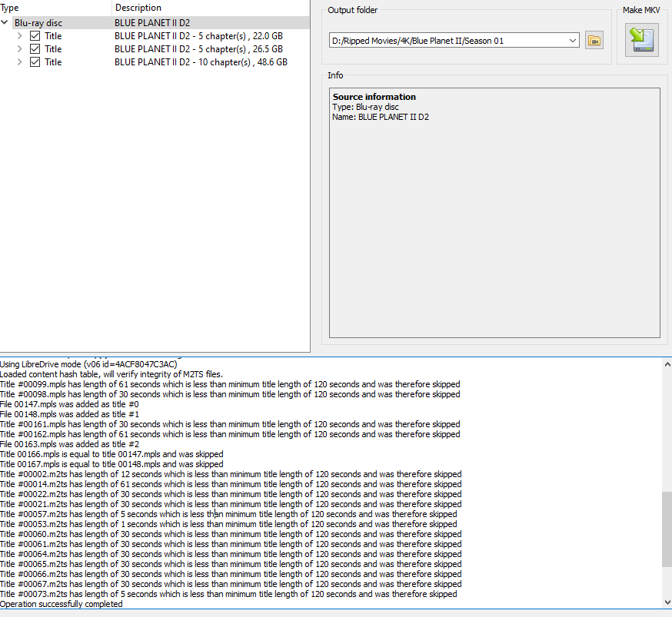Open the output folder browse icon
The width and height of the screenshot is (672, 617).
coord(594,41)
